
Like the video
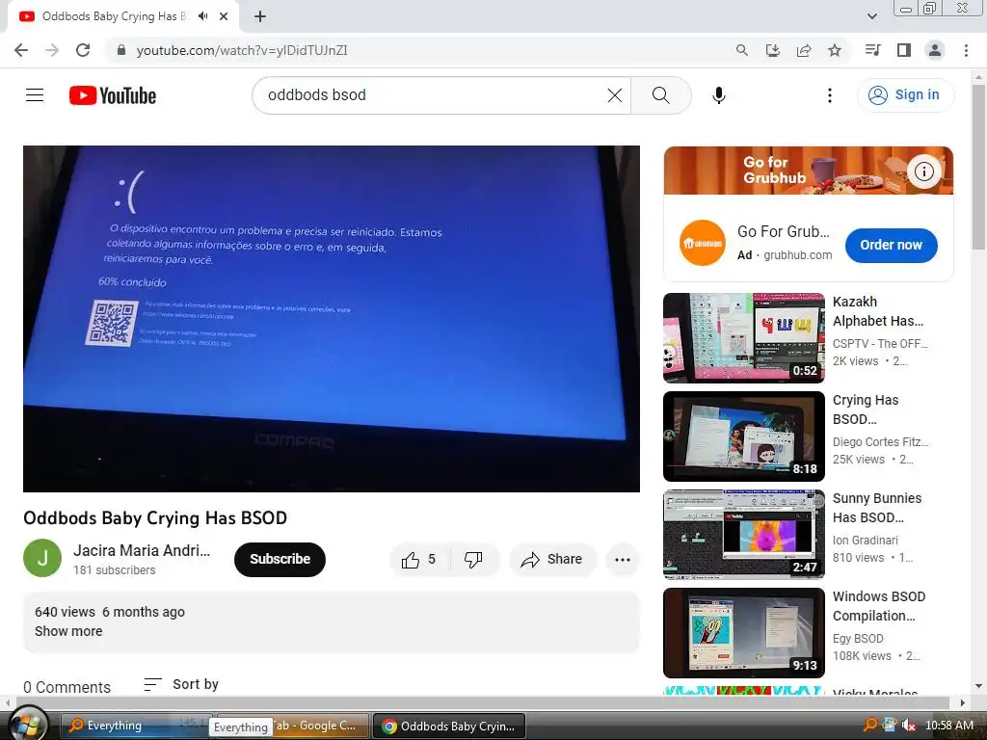pyautogui.click(x=419, y=559)
